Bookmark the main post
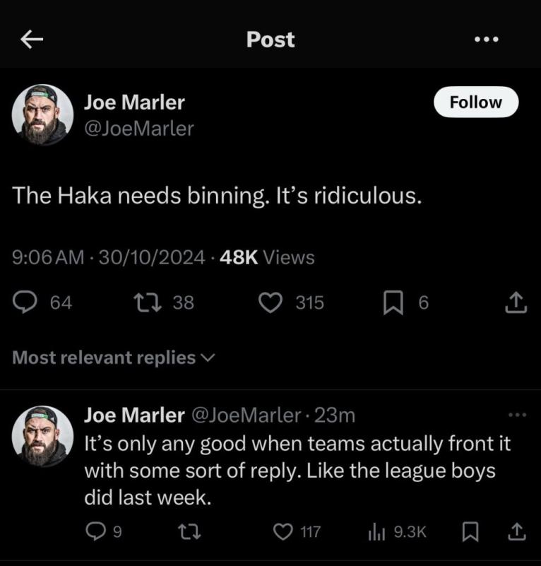This screenshot has width=541, height=566. pos(395,302)
